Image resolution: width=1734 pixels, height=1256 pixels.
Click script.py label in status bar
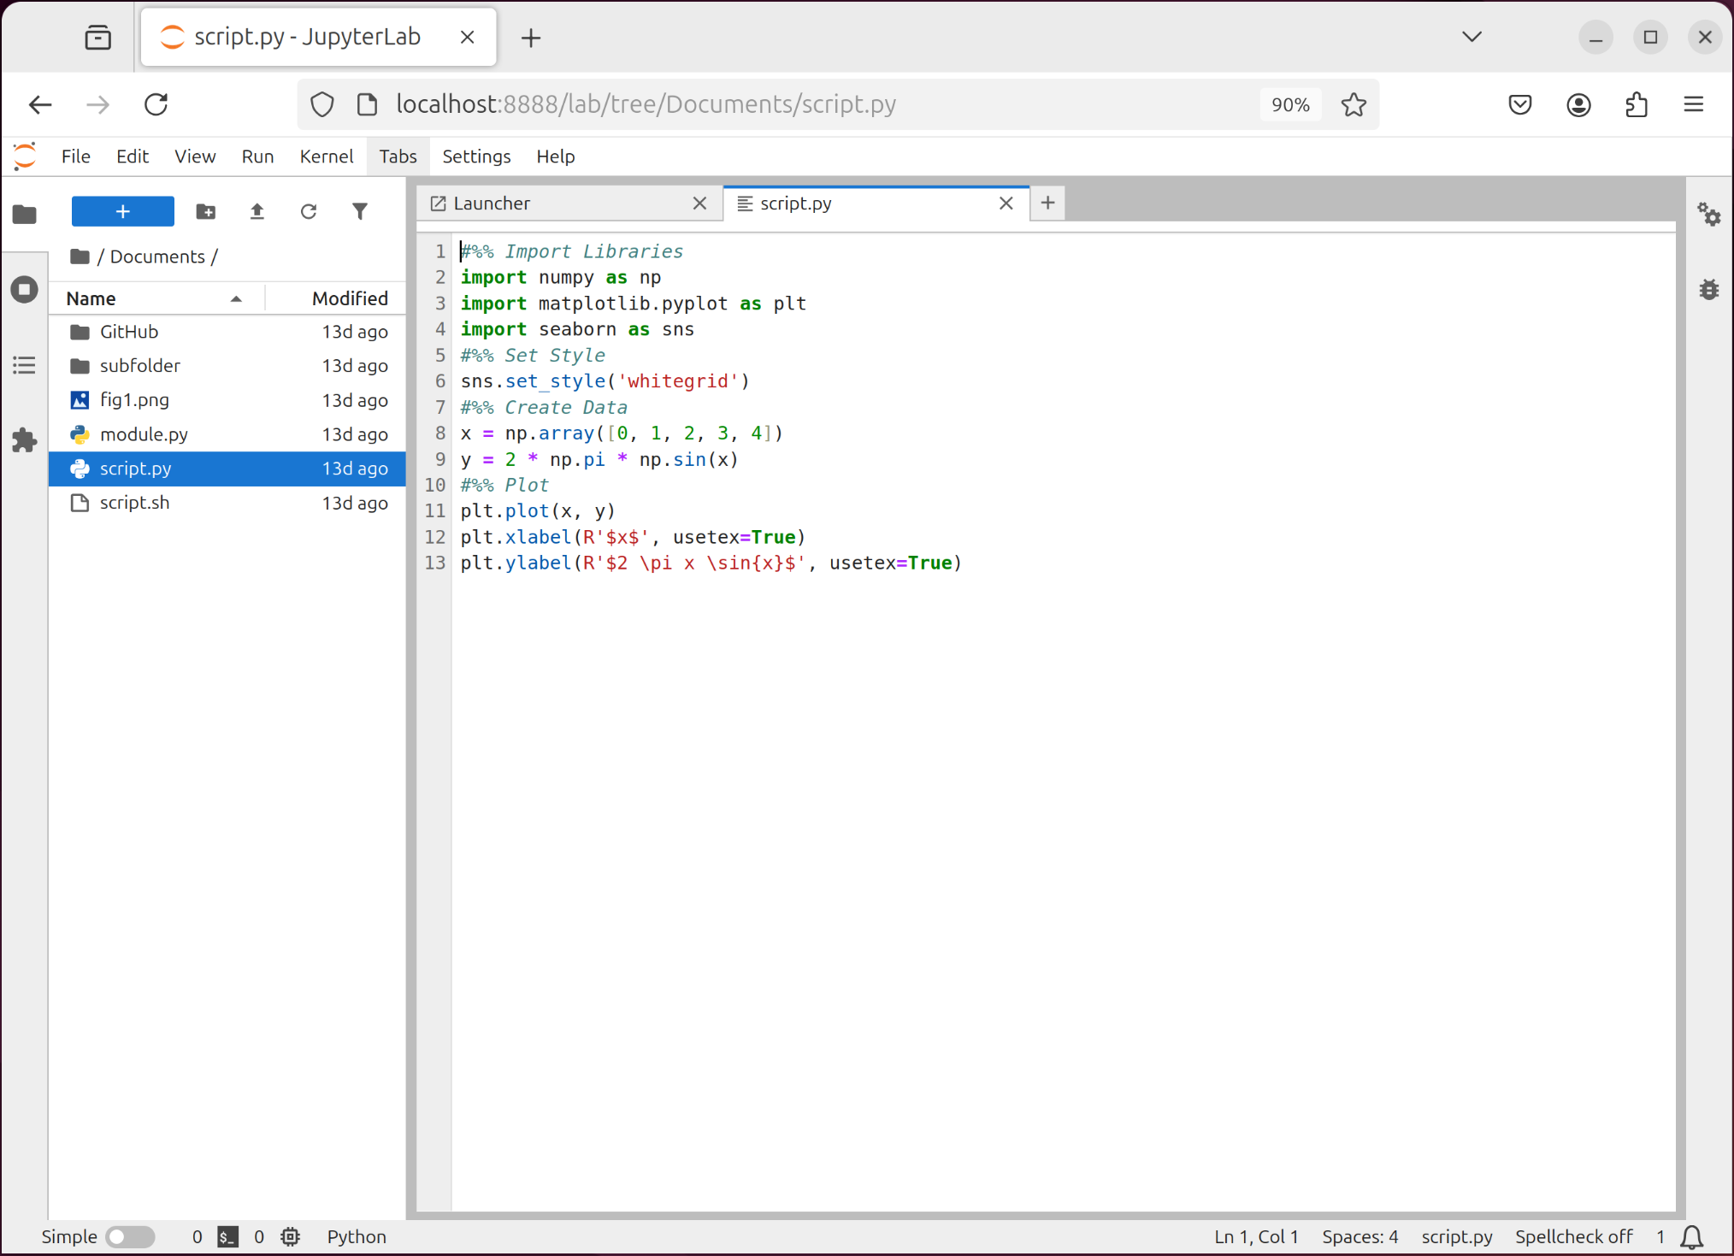(x=1456, y=1236)
